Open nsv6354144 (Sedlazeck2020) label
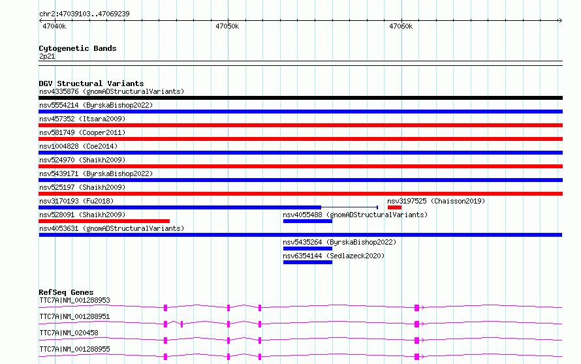Viewport: 581px width, 364px height. (334, 256)
